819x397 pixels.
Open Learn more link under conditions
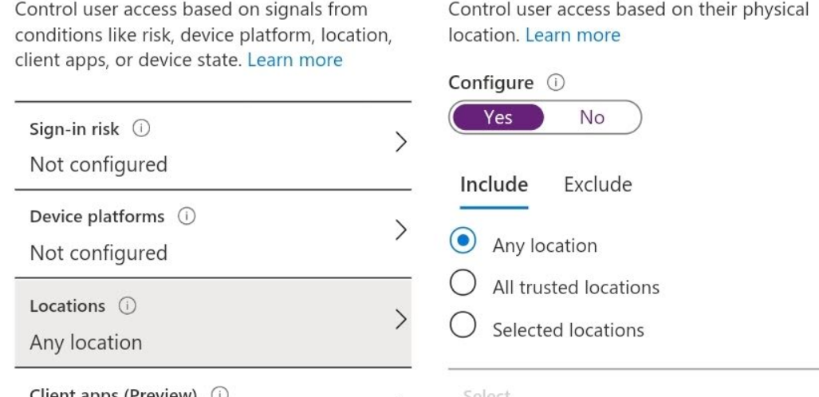(295, 60)
